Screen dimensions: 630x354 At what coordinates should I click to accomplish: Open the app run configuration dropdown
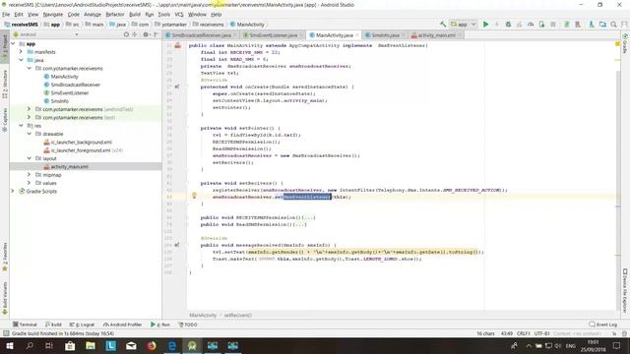point(464,25)
